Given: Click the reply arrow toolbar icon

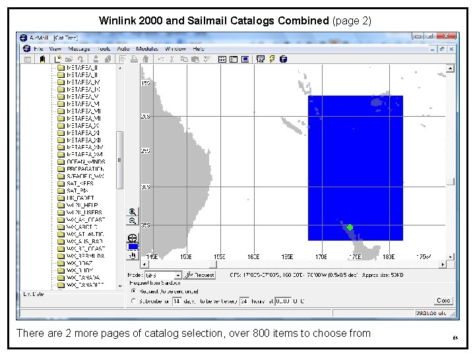Looking at the screenshot, I should click(x=80, y=59).
